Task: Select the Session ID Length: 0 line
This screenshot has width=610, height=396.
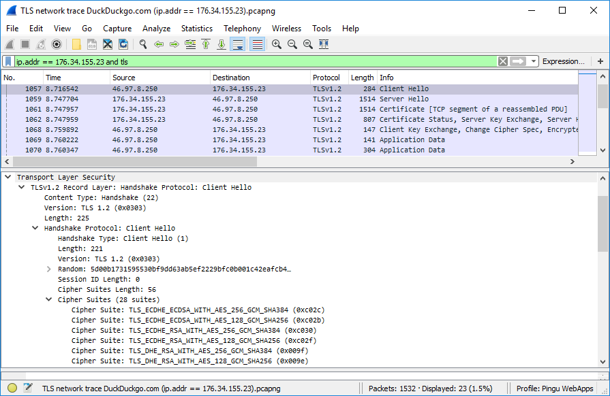Action: point(99,279)
